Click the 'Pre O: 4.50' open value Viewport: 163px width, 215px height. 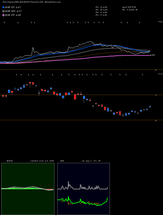click(101, 7)
